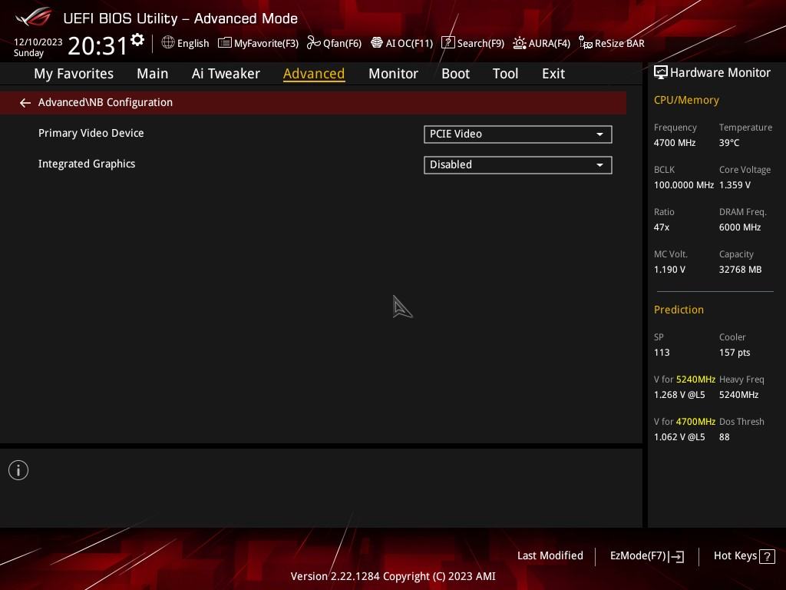Click the ReSize BAR label

click(619, 44)
